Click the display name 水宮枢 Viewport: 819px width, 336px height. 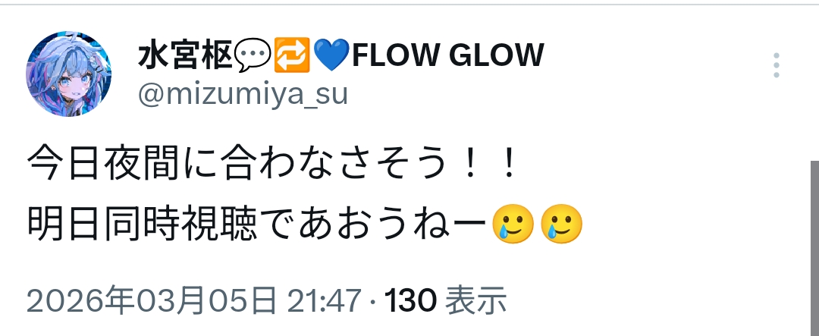(x=186, y=55)
